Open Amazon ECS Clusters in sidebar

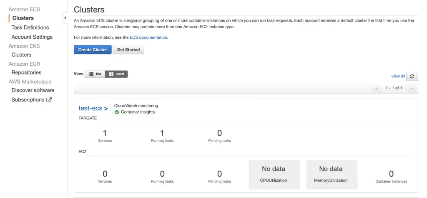[23, 18]
